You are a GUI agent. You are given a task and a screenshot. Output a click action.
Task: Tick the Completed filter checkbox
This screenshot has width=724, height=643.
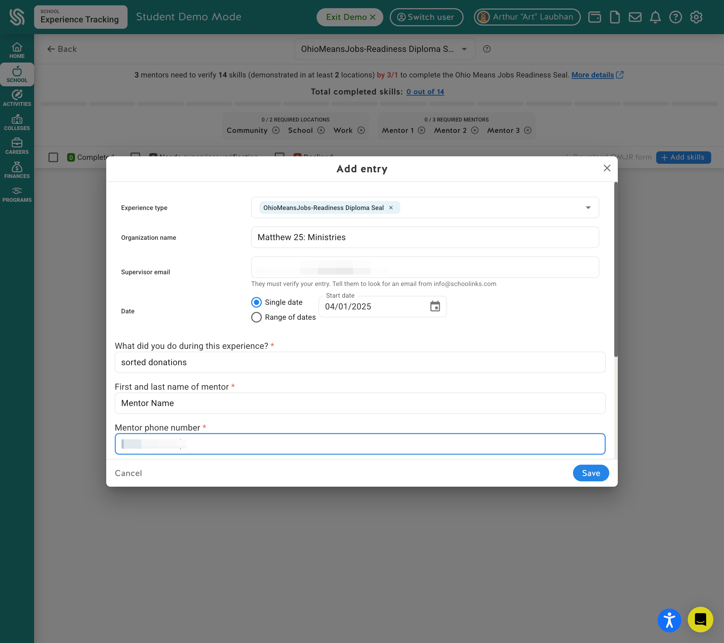tap(53, 157)
